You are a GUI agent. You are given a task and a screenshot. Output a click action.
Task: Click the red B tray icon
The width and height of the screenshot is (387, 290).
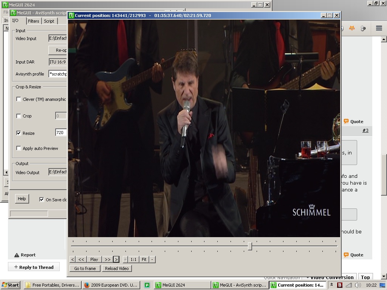point(340,285)
